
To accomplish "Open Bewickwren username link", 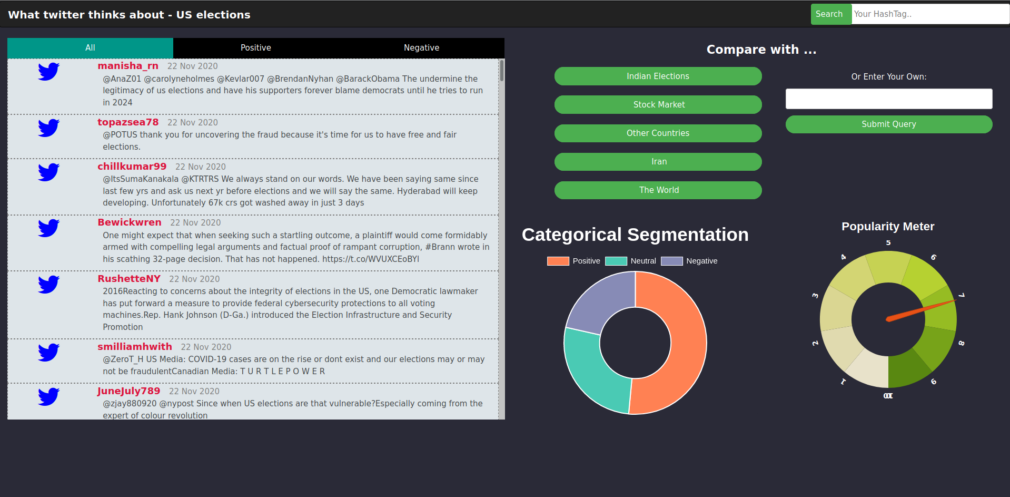I will coord(130,222).
